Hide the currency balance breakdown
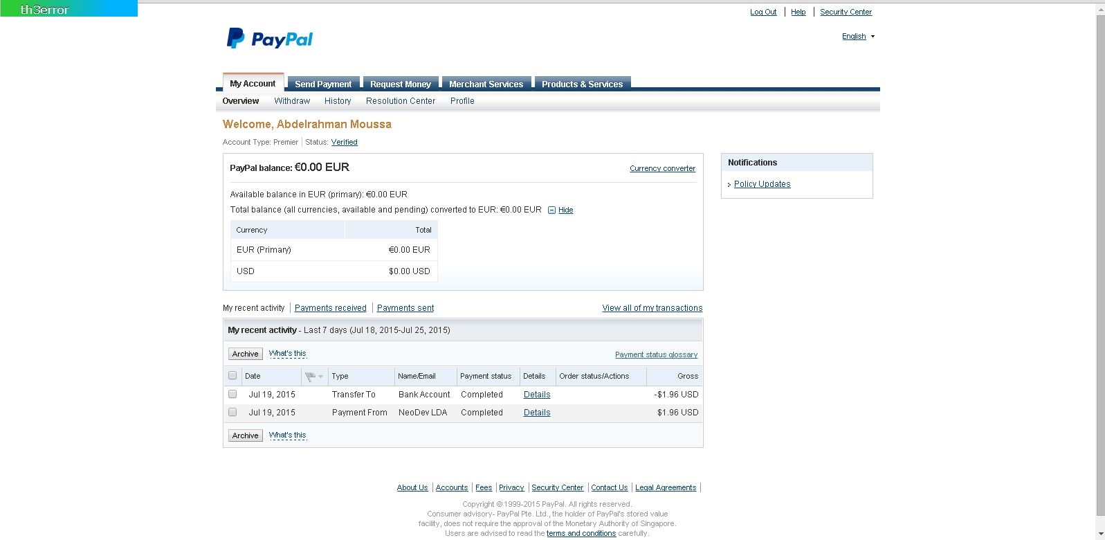Screen dimensions: 1105x540 tap(565, 210)
